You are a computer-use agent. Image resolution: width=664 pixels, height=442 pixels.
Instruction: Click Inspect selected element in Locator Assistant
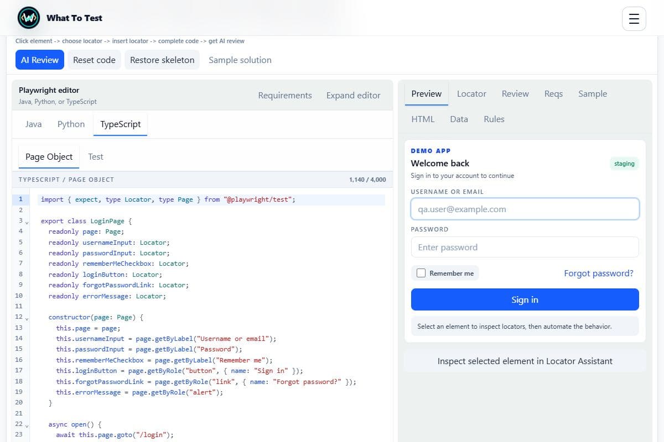coord(525,361)
